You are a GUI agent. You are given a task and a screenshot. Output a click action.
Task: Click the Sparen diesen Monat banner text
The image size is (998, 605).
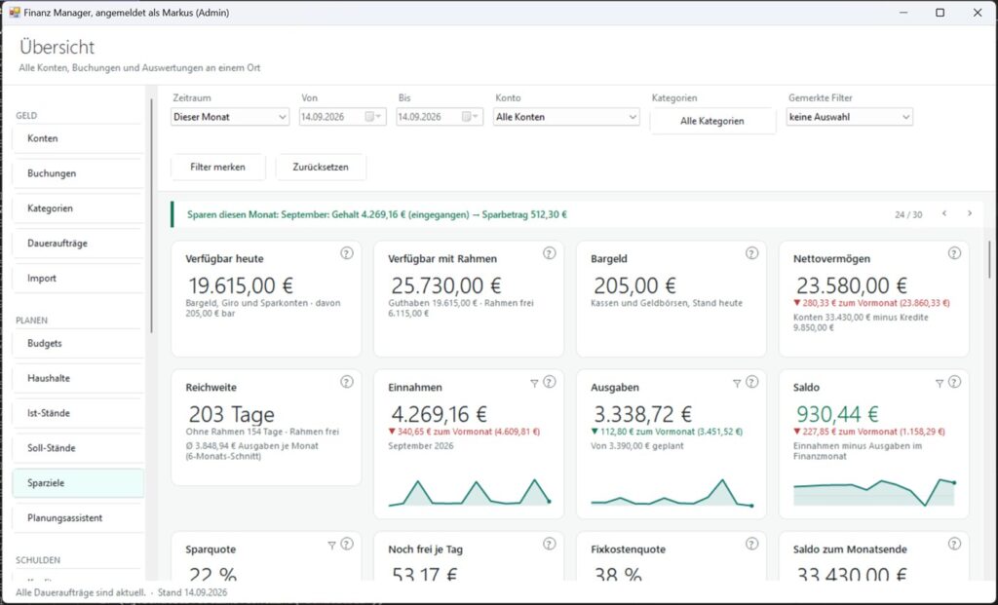(x=377, y=214)
